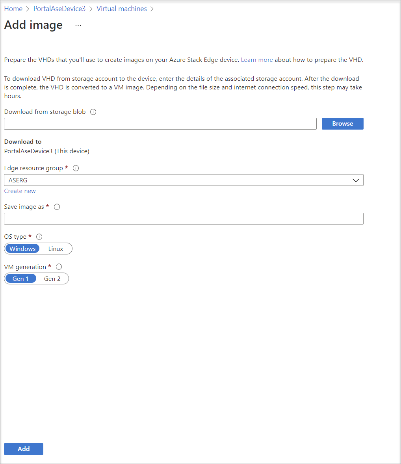
Task: Select Gen 1 in the VM generation picker
Action: (21, 278)
